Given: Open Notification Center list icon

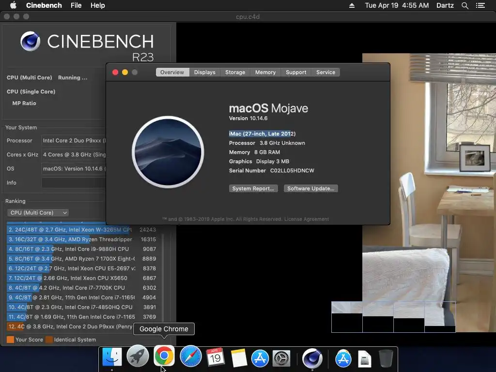Looking at the screenshot, I should (480, 5).
